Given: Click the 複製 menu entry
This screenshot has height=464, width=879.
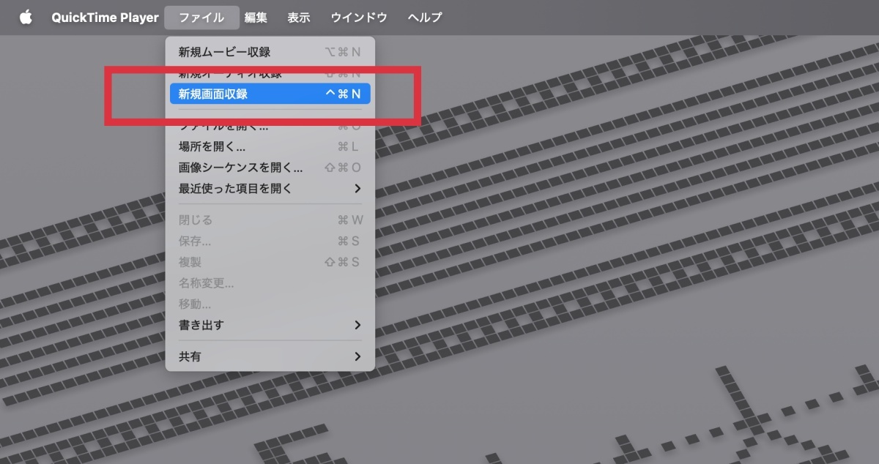Looking at the screenshot, I should (270, 262).
